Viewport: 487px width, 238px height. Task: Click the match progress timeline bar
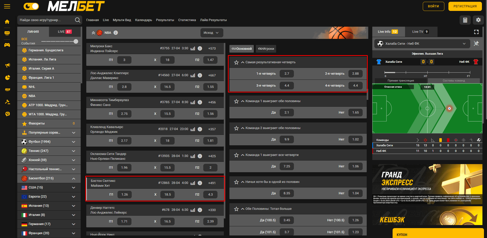[x=428, y=72]
